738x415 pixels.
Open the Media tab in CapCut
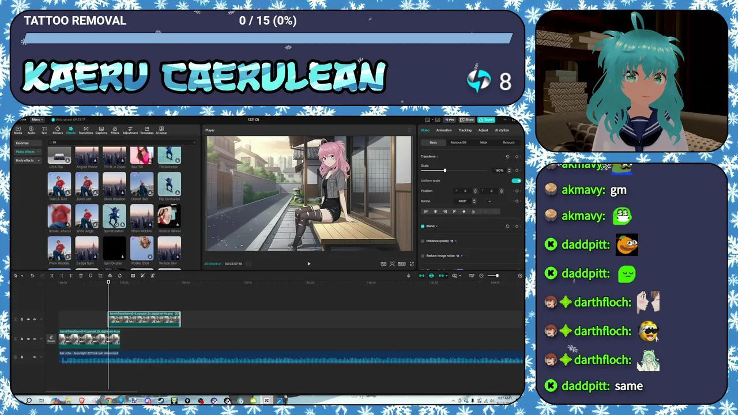point(18,130)
